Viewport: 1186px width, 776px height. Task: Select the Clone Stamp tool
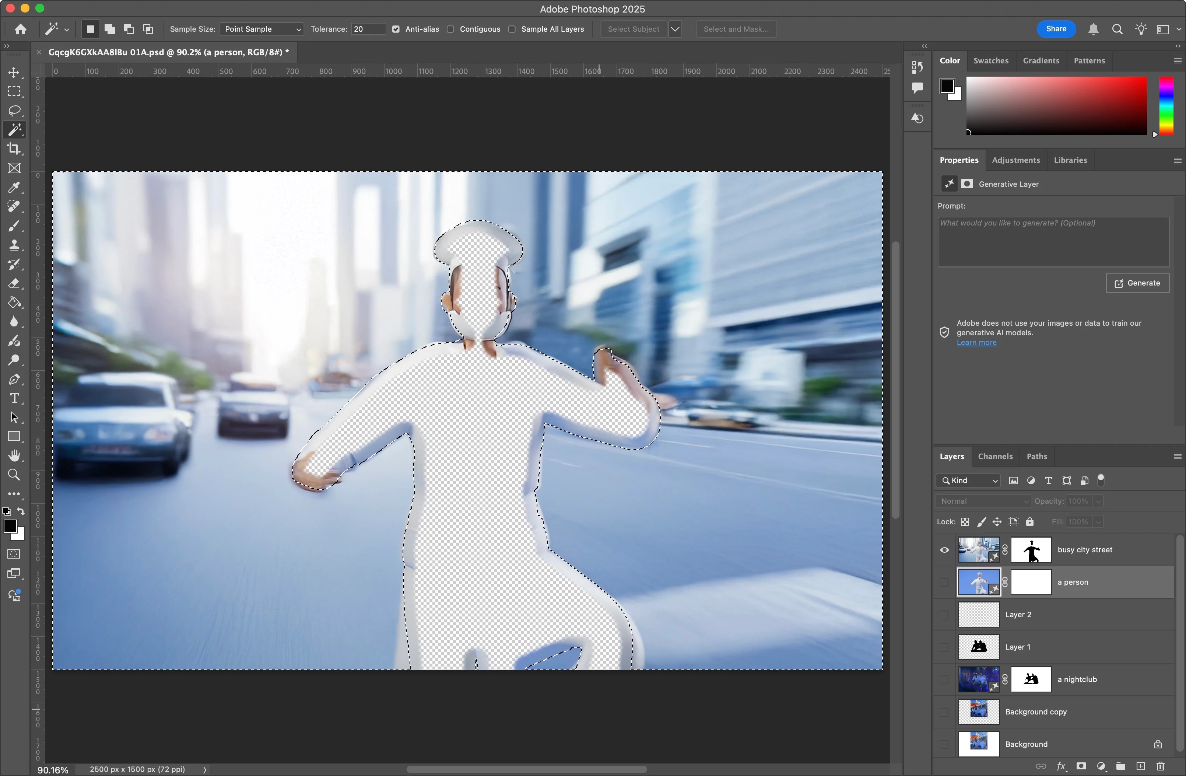(14, 245)
